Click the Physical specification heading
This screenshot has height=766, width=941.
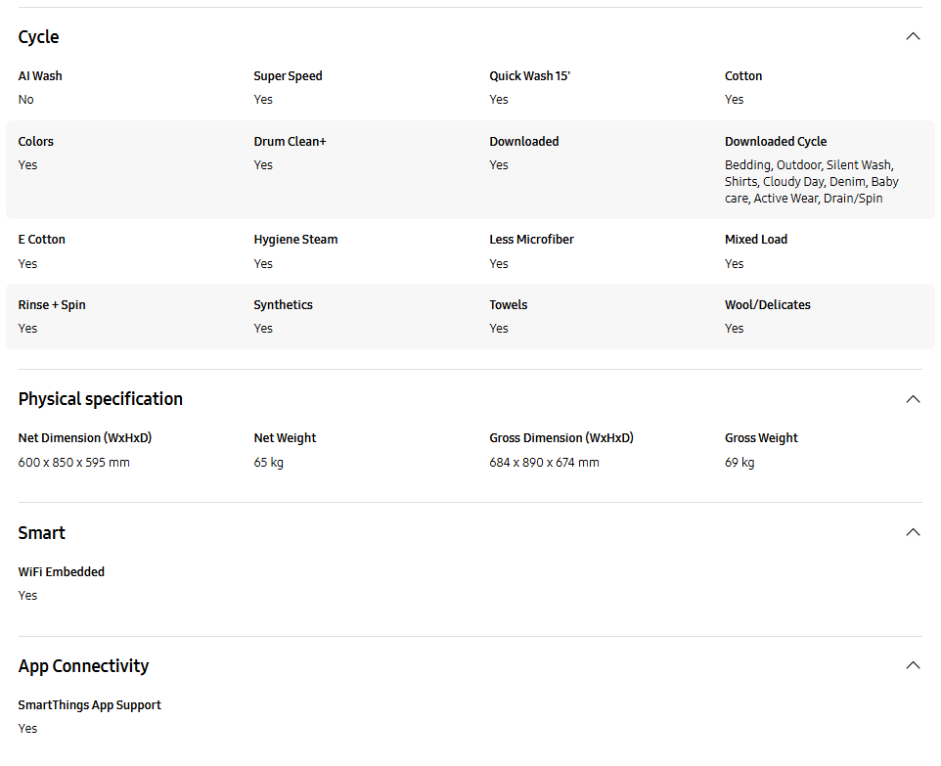(100, 399)
